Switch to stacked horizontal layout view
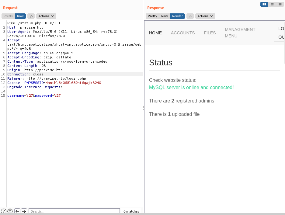Screen dimensions: 285x215 [x=272, y=4]
